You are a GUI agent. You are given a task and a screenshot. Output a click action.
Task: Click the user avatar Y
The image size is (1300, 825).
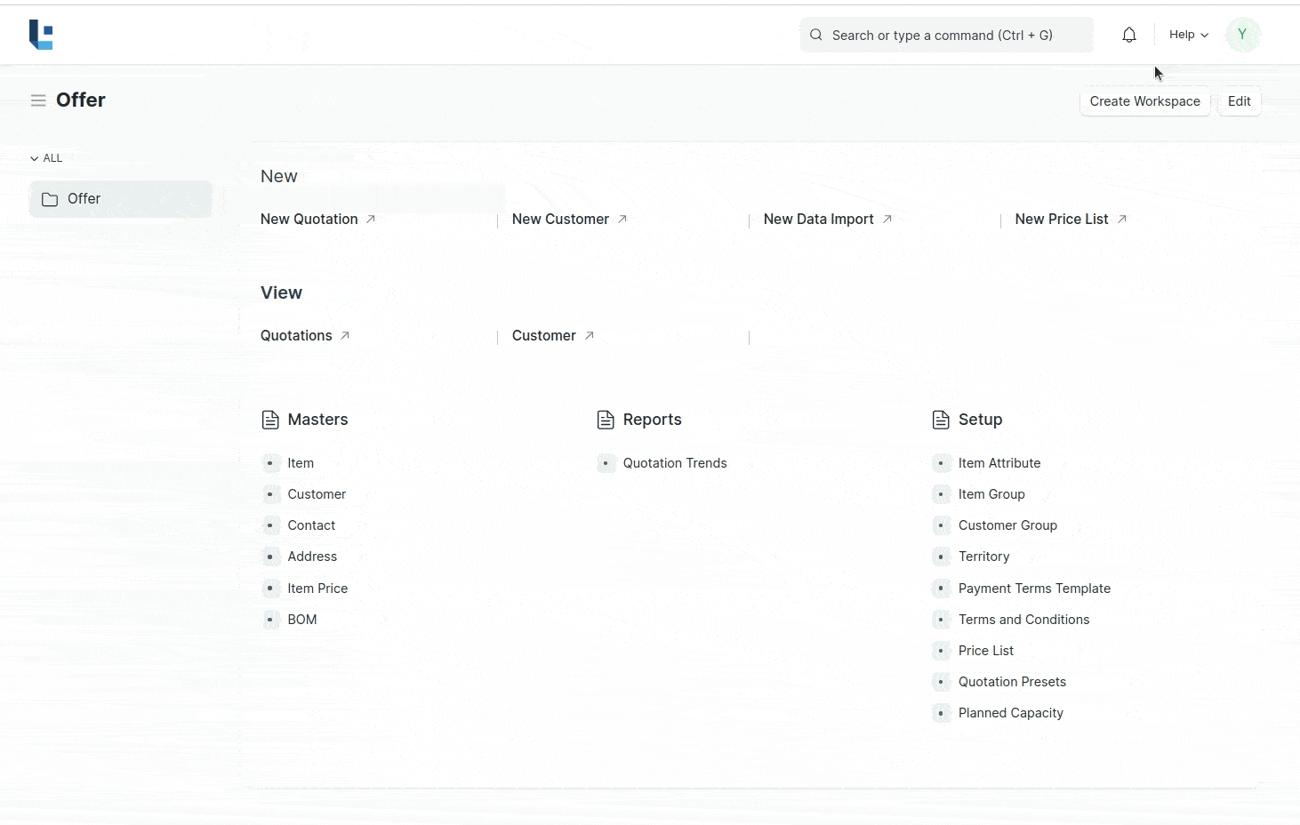[x=1242, y=35]
